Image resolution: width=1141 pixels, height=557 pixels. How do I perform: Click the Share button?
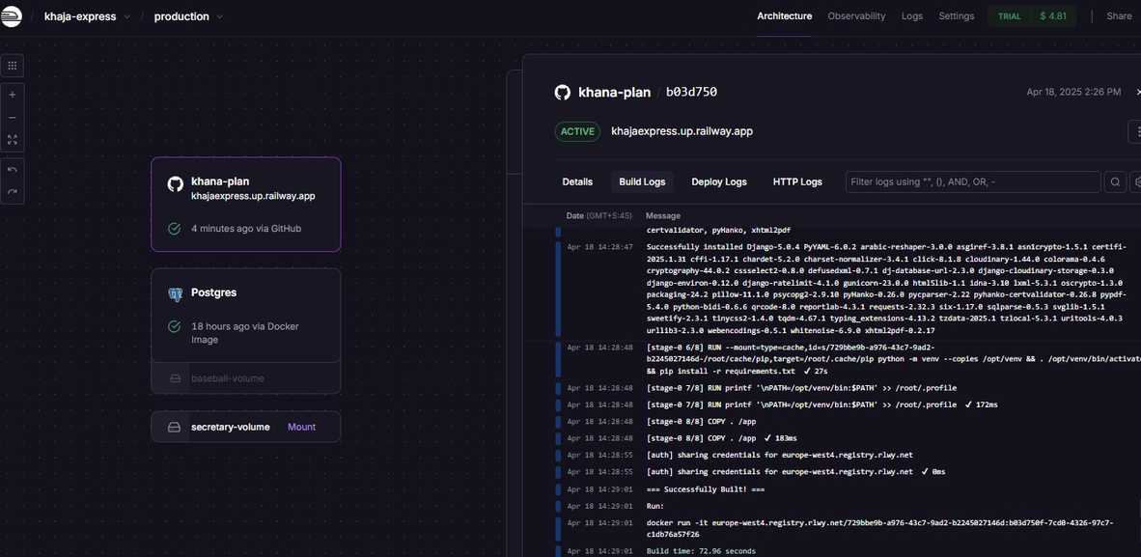[x=1119, y=16]
